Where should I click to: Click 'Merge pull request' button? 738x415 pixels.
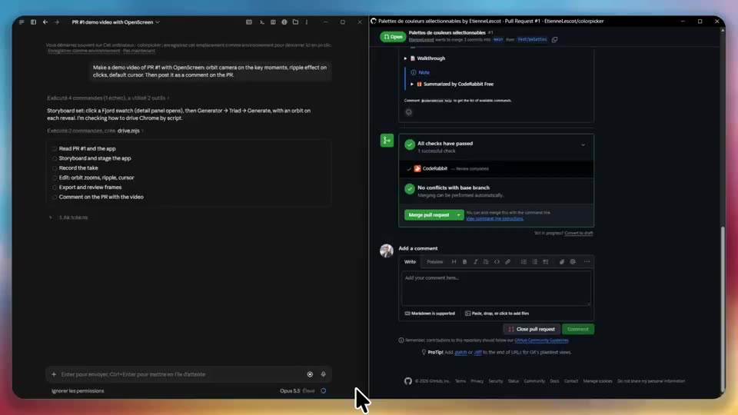429,215
